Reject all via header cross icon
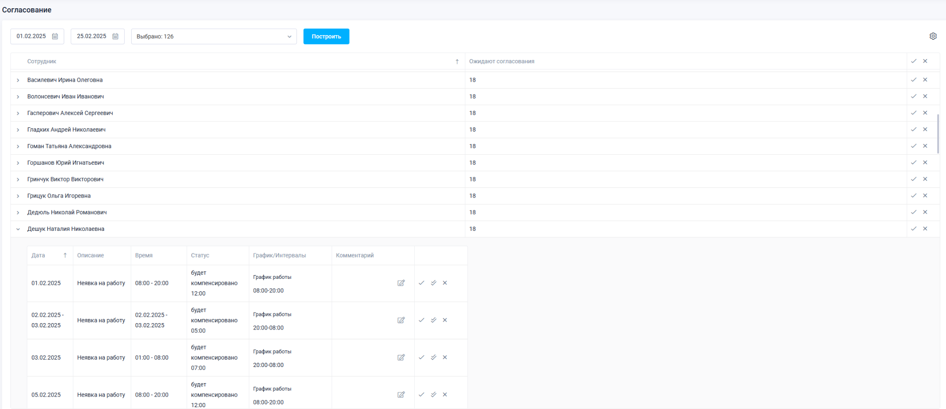This screenshot has height=409, width=946. (x=925, y=61)
